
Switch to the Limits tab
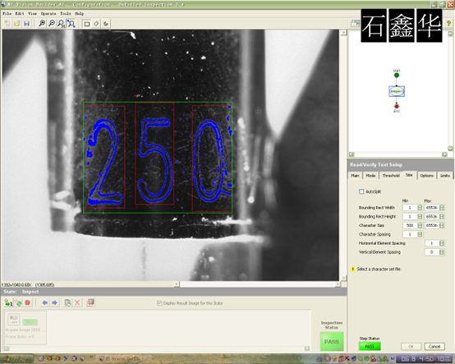445,176
